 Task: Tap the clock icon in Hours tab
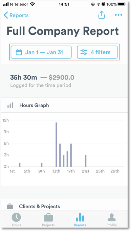(x=16, y=217)
